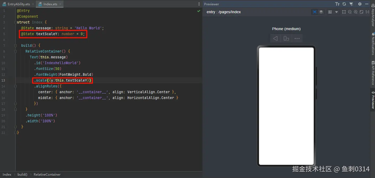This screenshot has height=178, width=375.
Task: Click the fontSize(50) call on line 11
Action: click(48, 69)
